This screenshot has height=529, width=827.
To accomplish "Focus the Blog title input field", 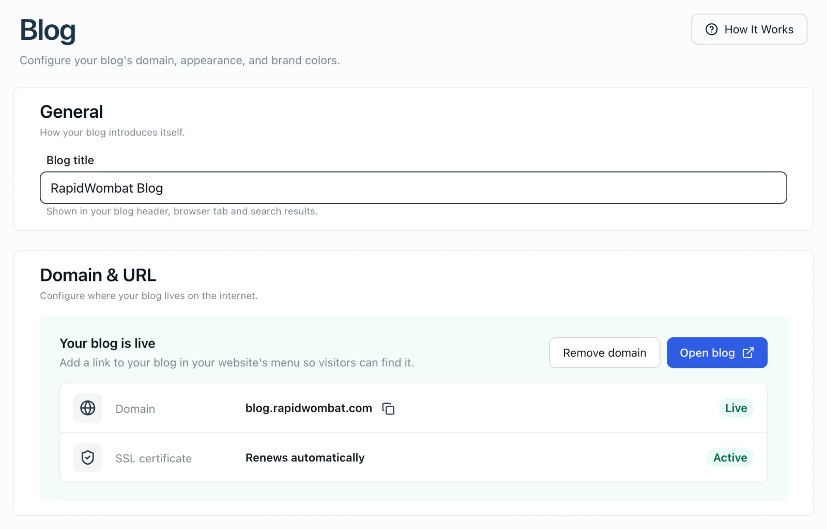I will (413, 188).
